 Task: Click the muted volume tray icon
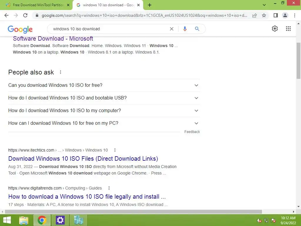point(259,220)
